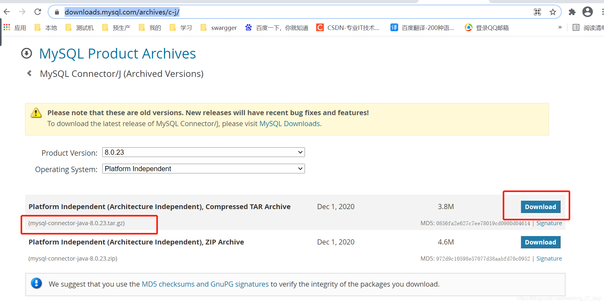The width and height of the screenshot is (604, 304).
Task: Open the 预生产 bookmark folder
Action: coord(116,28)
